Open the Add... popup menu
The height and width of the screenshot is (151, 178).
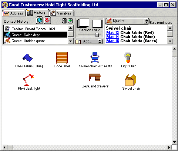pos(89,41)
